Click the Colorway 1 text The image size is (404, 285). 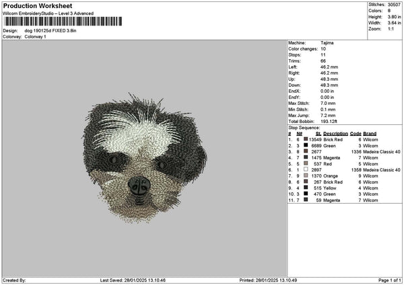[x=36, y=36]
